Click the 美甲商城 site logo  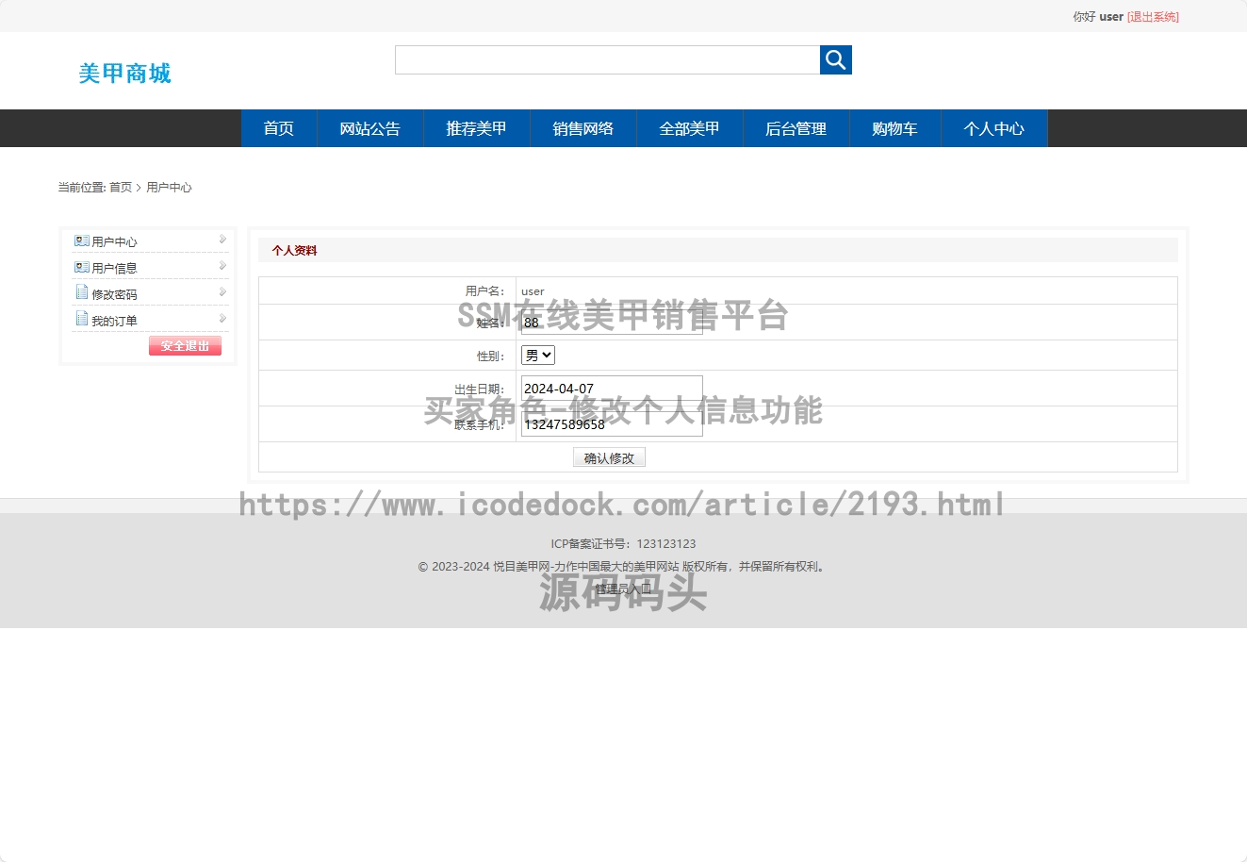[x=124, y=74]
